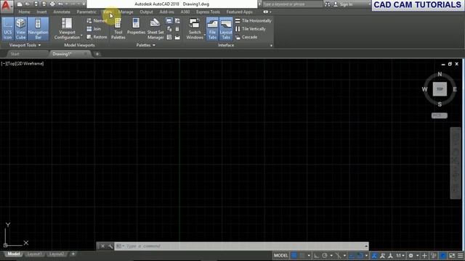Click the WCS button below ViewCube
Image resolution: width=465 pixels, height=261 pixels.
[x=439, y=115]
